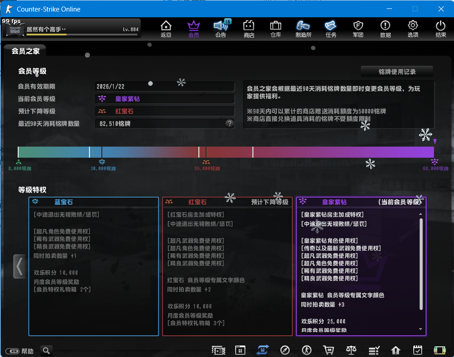Open the 仓库 inventory briefcase icon
Image resolution: width=454 pixels, height=357 pixels.
276,28
